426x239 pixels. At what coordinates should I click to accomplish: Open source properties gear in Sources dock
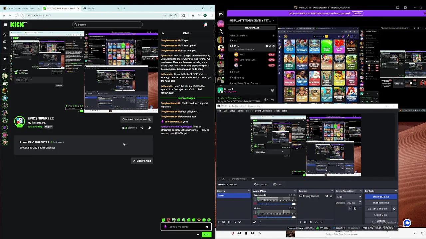click(311, 222)
